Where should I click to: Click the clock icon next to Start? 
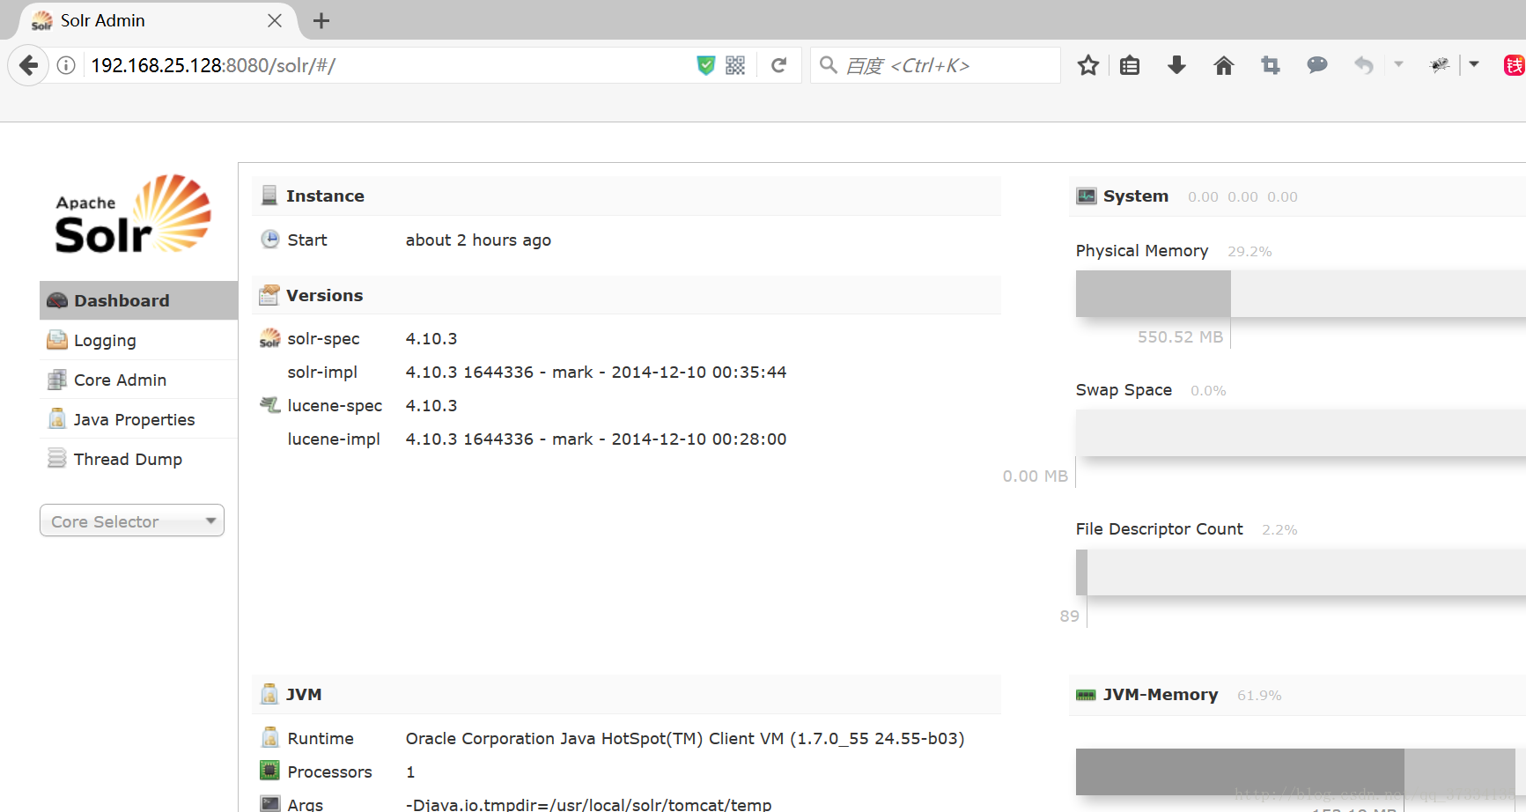point(270,239)
